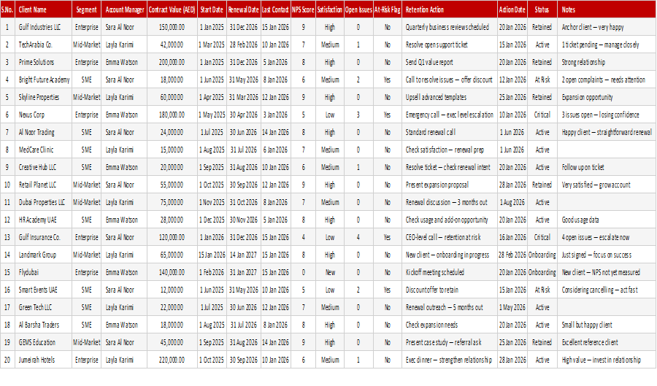Screen dimensions: 657x386
Task: Click 'Discount offer to retain' cell
Action: pyautogui.click(x=450, y=290)
